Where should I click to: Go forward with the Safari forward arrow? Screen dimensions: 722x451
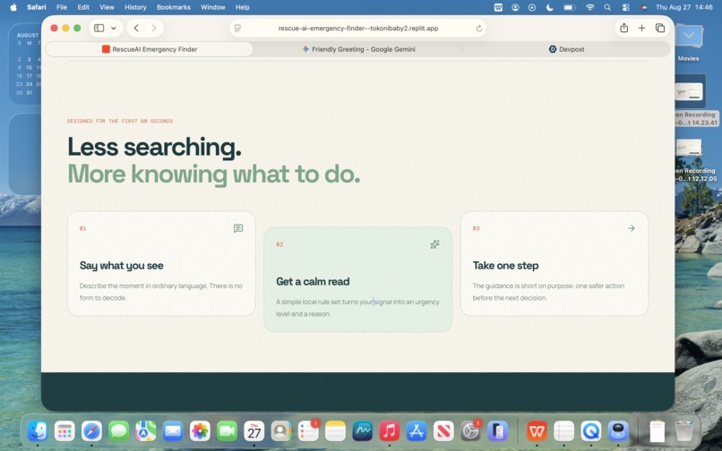pyautogui.click(x=154, y=28)
